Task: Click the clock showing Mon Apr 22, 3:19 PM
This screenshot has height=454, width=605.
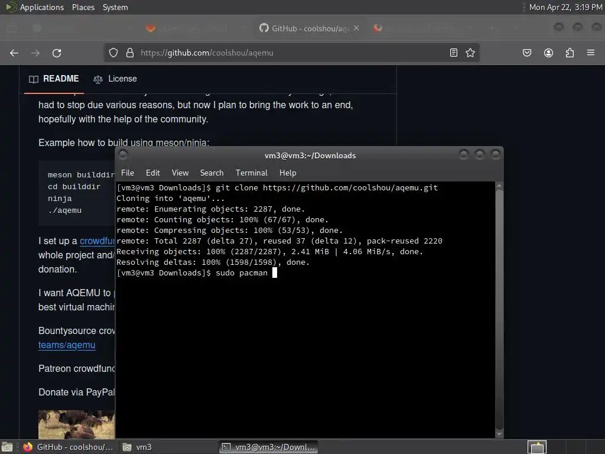Action: click(565, 7)
